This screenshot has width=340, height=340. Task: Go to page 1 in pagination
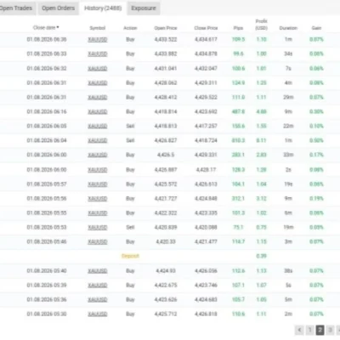[309, 330]
